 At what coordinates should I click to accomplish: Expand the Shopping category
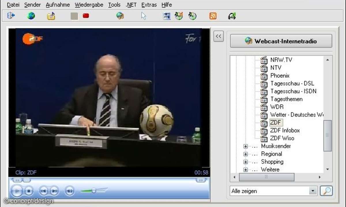pos(246,162)
